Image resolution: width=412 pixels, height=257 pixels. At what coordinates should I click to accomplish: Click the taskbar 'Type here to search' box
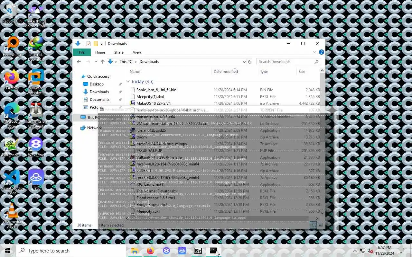coord(71,251)
